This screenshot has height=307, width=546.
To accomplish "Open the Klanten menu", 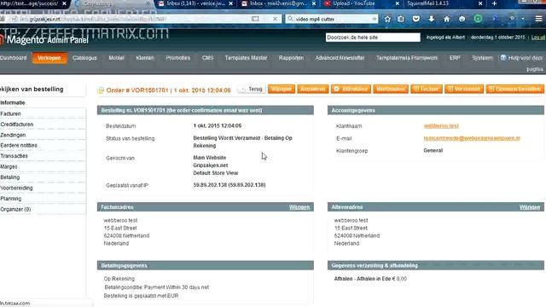I will [x=145, y=58].
